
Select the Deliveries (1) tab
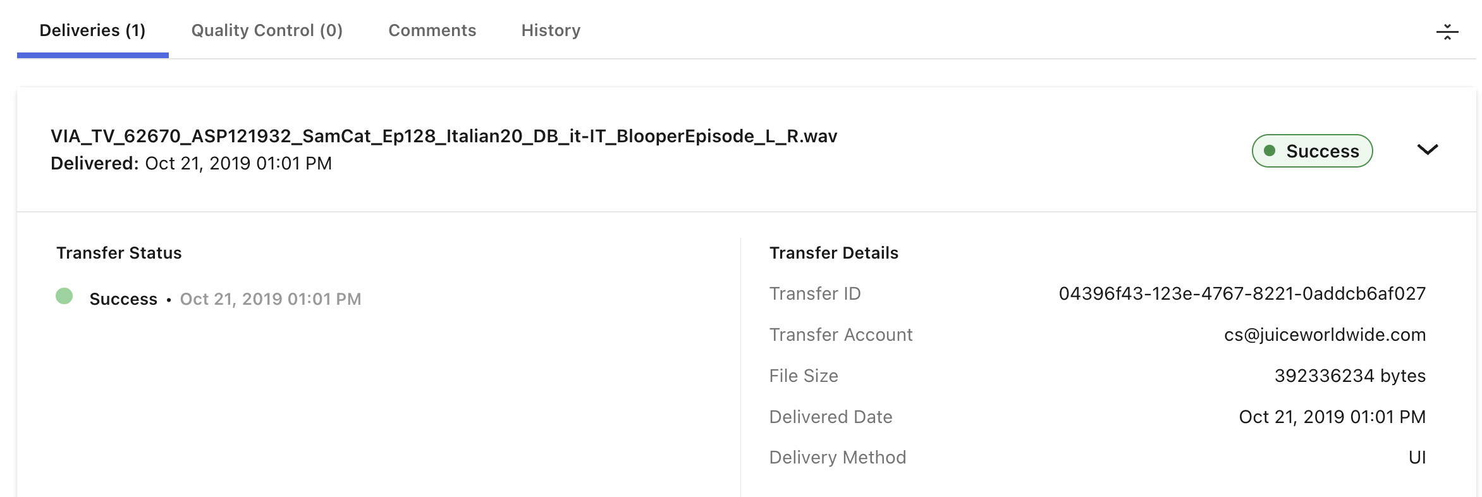[92, 30]
